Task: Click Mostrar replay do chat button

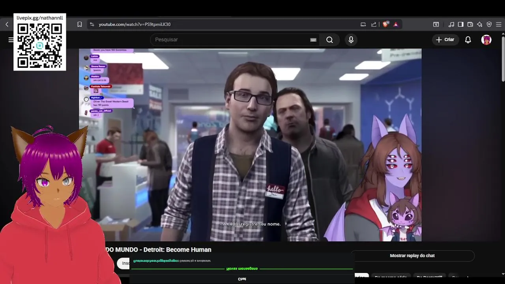Action: point(412,256)
